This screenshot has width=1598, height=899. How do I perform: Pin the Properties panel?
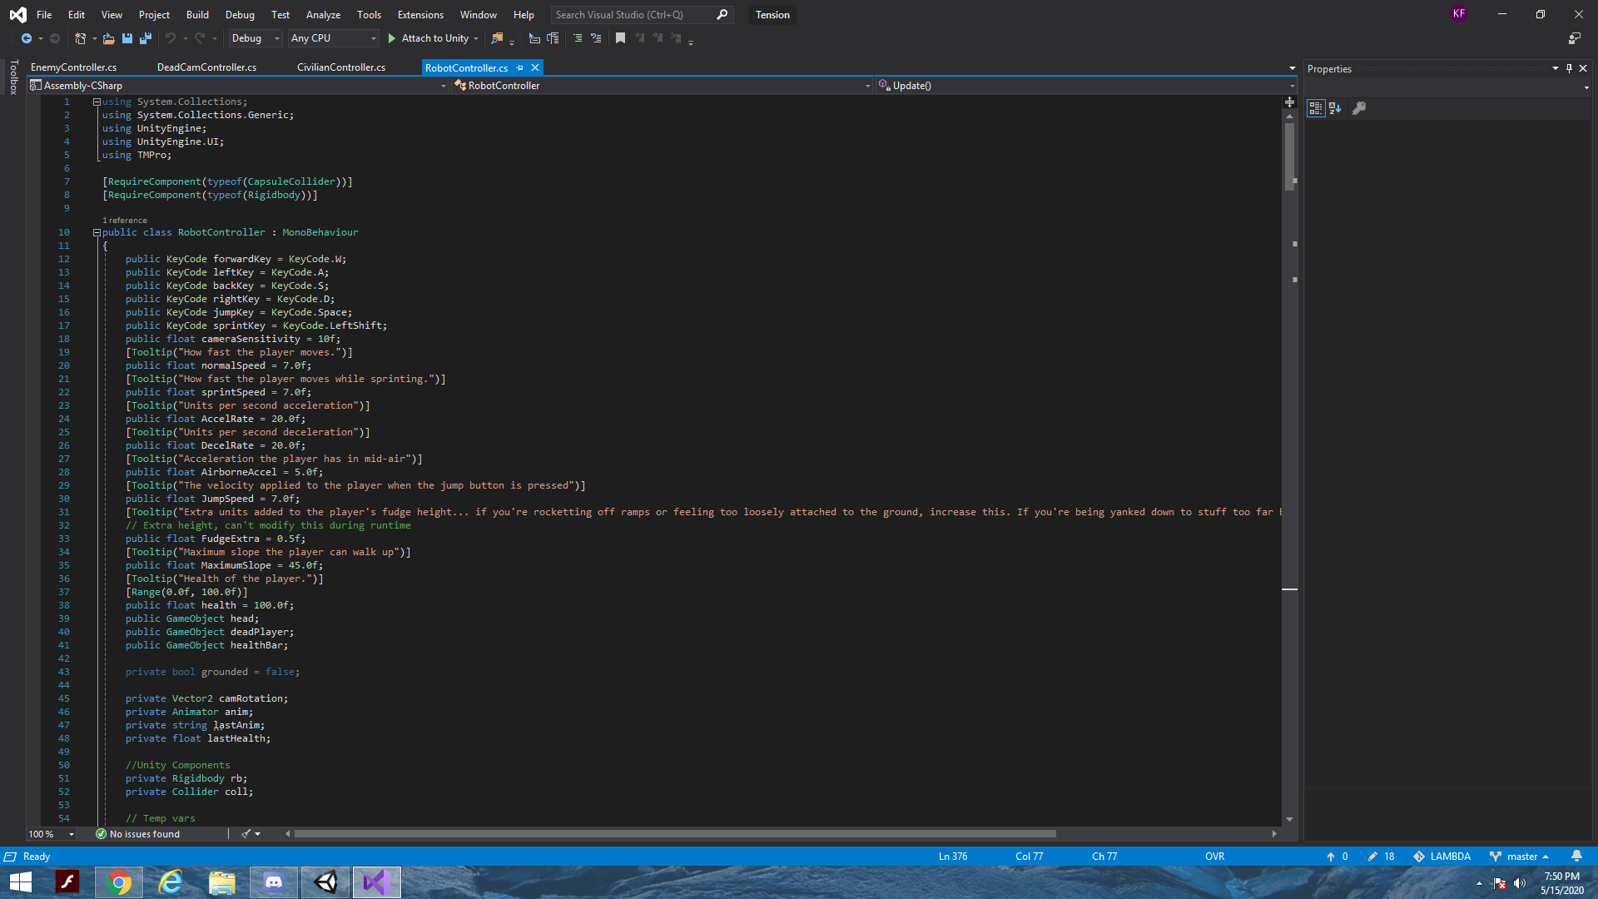tap(1569, 68)
